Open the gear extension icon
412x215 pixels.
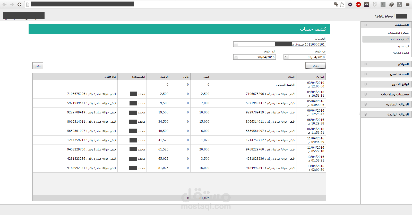click(350, 4)
